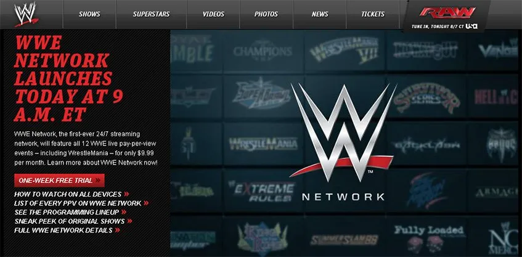
Task: Open Sneak Peek of Original Shows link
Action: click(73, 221)
